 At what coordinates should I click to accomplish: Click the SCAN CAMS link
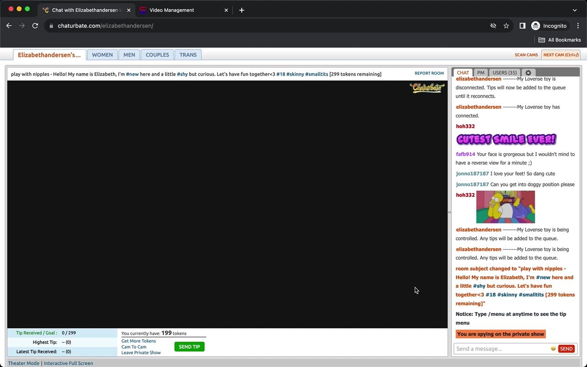tap(526, 55)
